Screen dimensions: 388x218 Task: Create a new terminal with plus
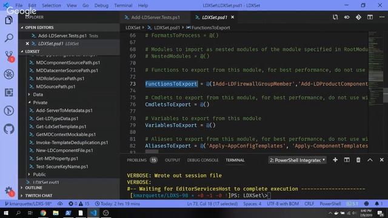[x=335, y=160]
